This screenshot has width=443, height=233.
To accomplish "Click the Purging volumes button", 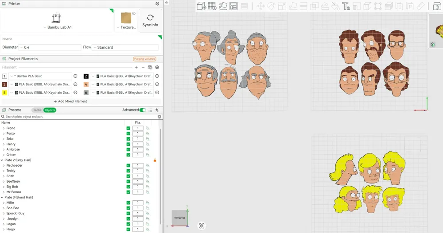I will [x=145, y=59].
